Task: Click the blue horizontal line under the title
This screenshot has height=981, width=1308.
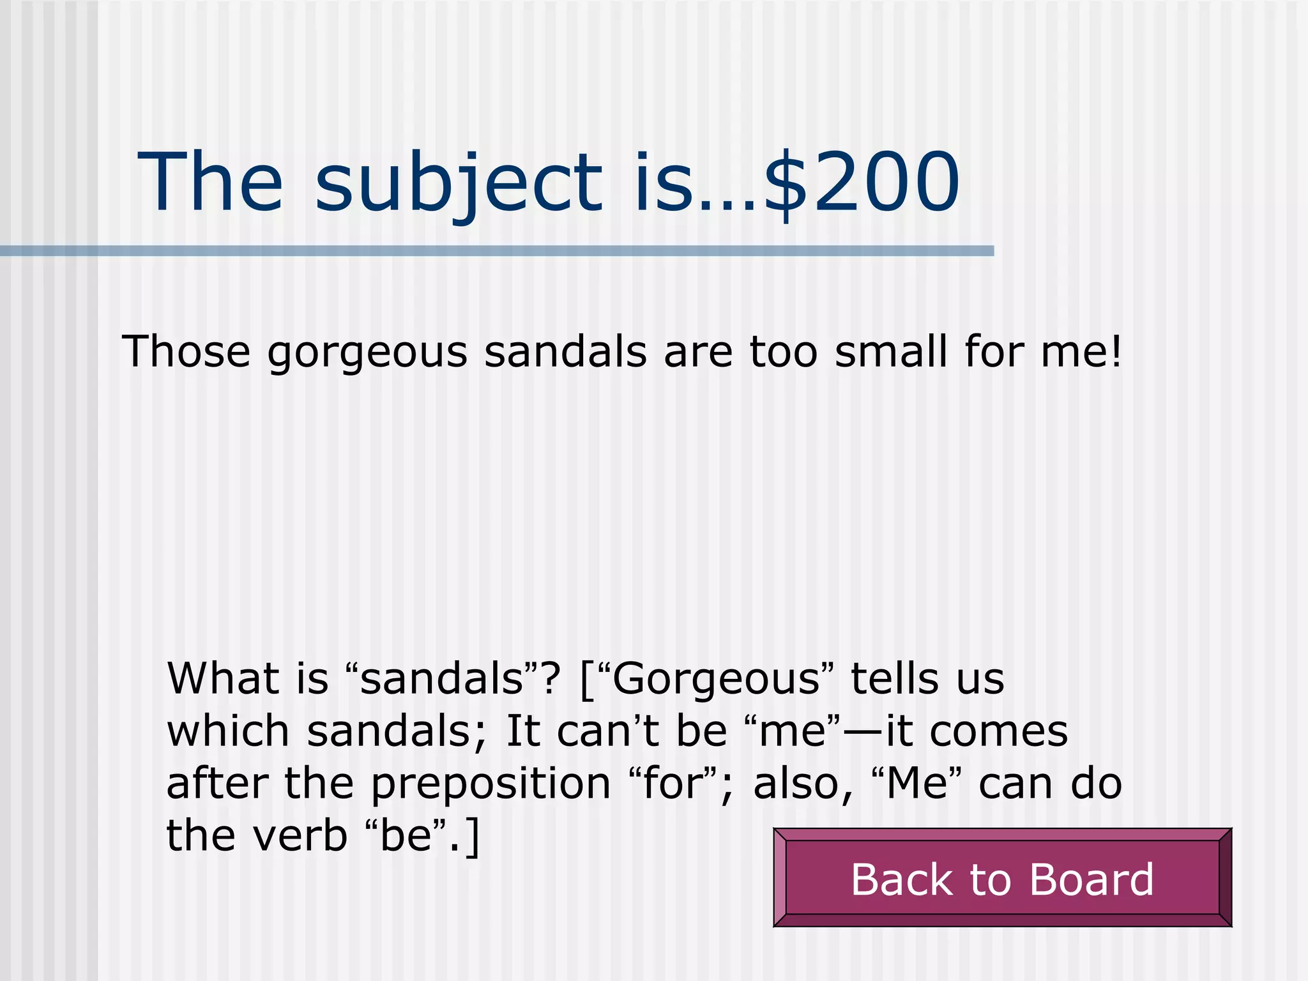Action: pos(497,251)
